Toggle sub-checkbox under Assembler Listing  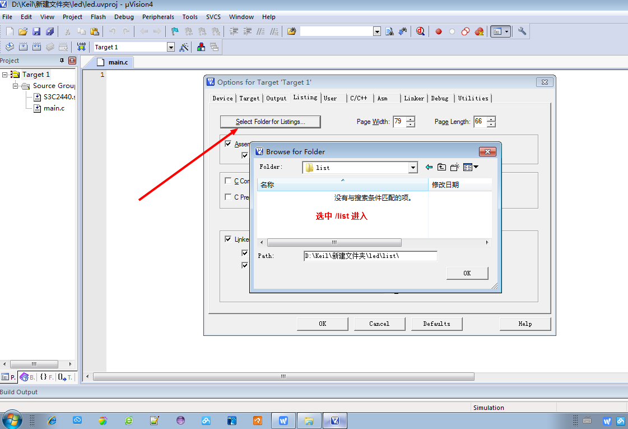pos(245,155)
